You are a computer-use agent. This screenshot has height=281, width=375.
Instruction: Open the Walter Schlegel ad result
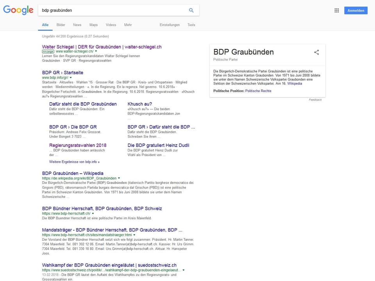coord(102,47)
